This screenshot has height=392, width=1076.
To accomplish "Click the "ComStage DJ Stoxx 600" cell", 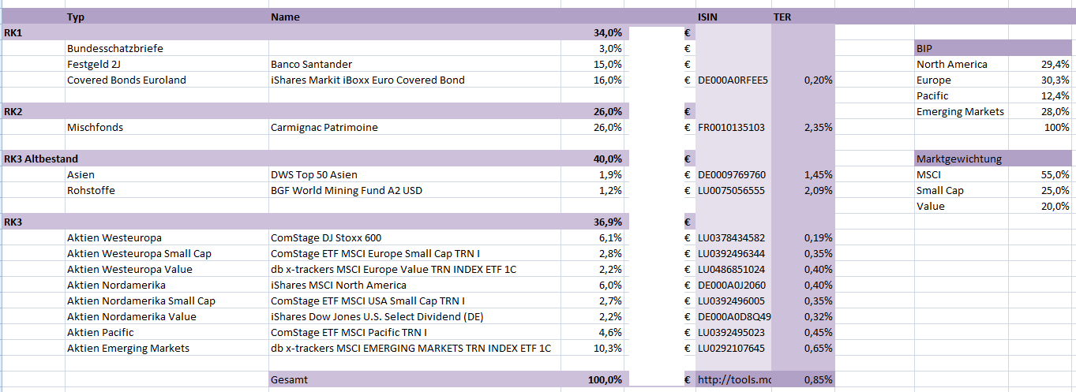I will pyautogui.click(x=327, y=237).
